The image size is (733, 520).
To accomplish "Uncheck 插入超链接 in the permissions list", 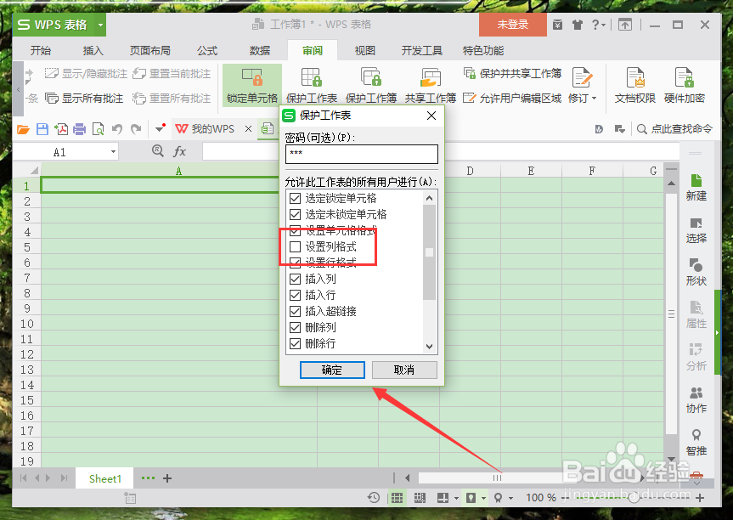I will [x=295, y=312].
